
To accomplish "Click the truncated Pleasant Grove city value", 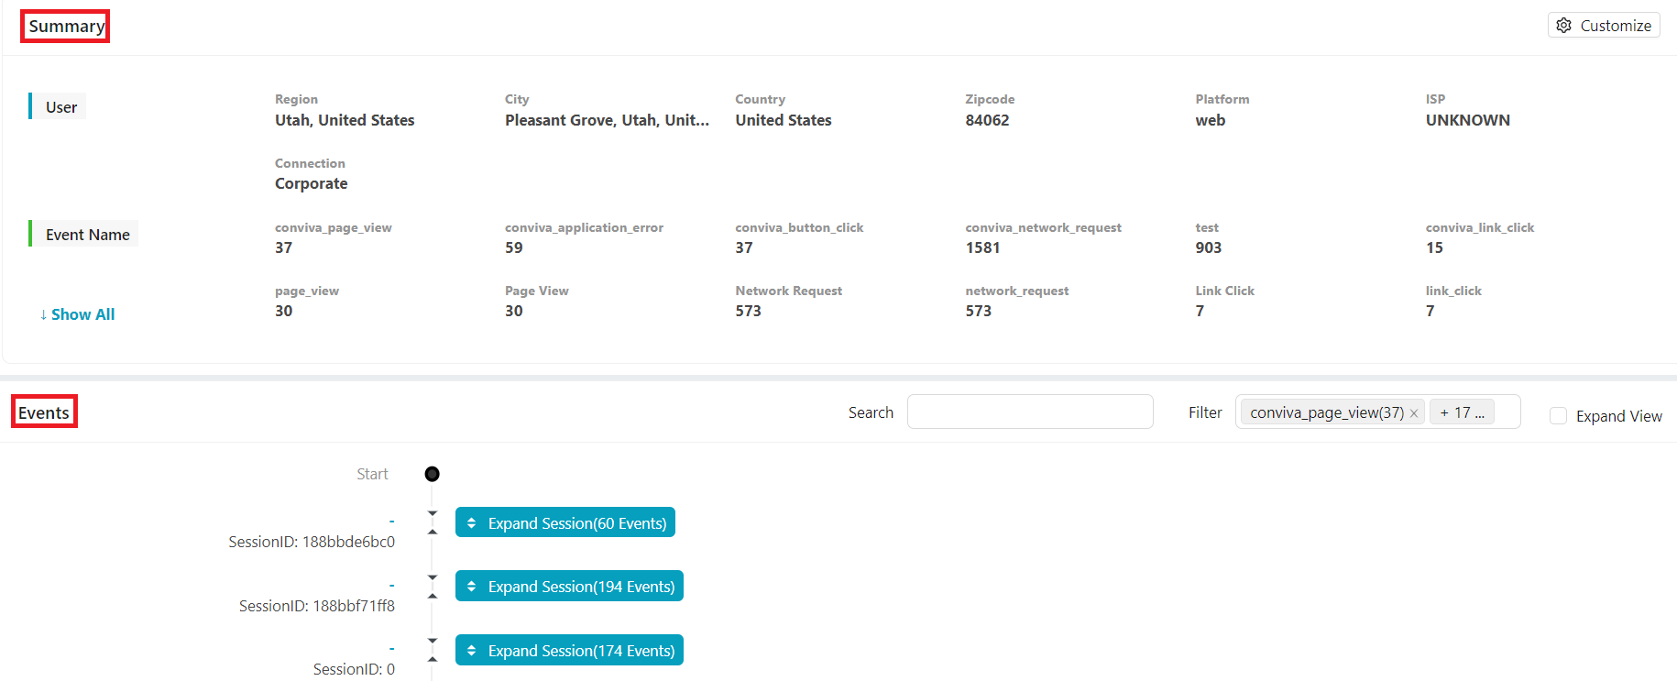I will (607, 120).
